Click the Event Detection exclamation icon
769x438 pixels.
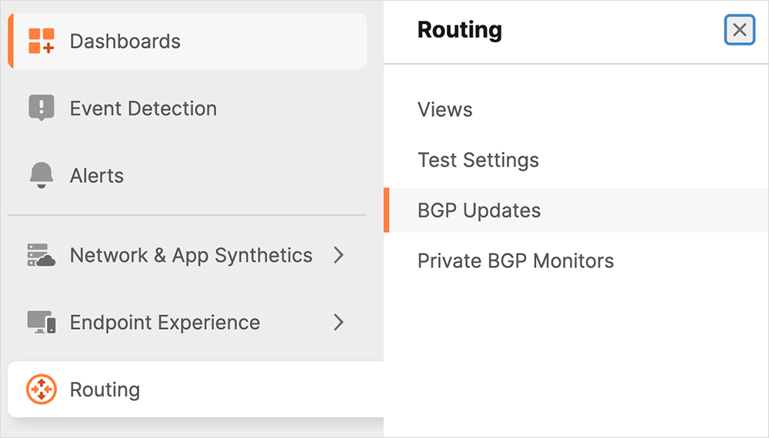click(42, 108)
